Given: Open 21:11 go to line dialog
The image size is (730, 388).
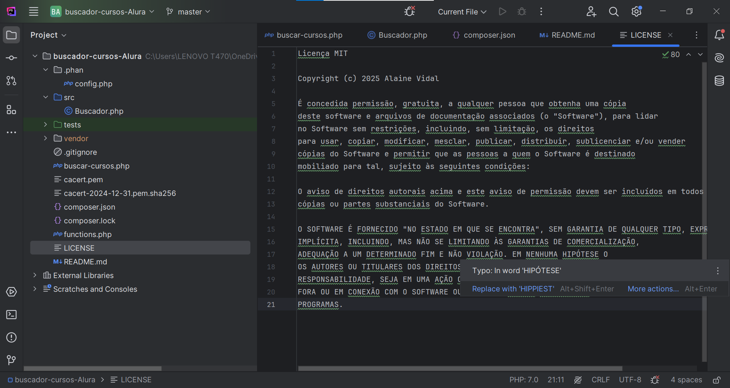Looking at the screenshot, I should pyautogui.click(x=555, y=380).
